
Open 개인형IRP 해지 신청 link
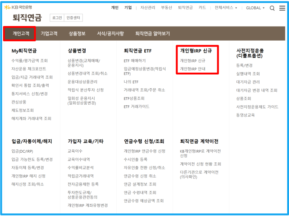click(28, 176)
